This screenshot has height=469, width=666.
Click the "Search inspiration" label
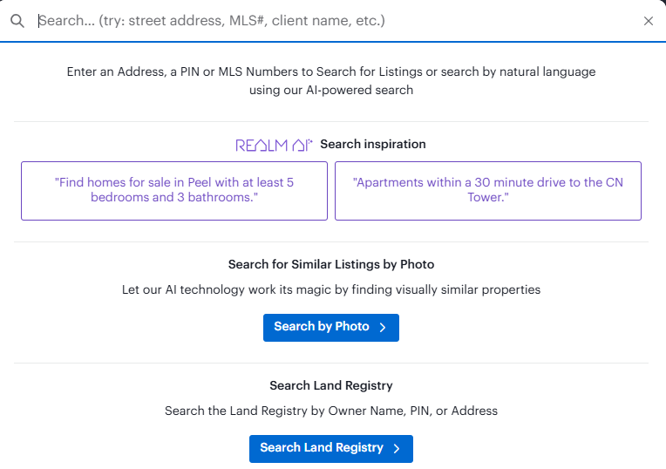point(373,144)
